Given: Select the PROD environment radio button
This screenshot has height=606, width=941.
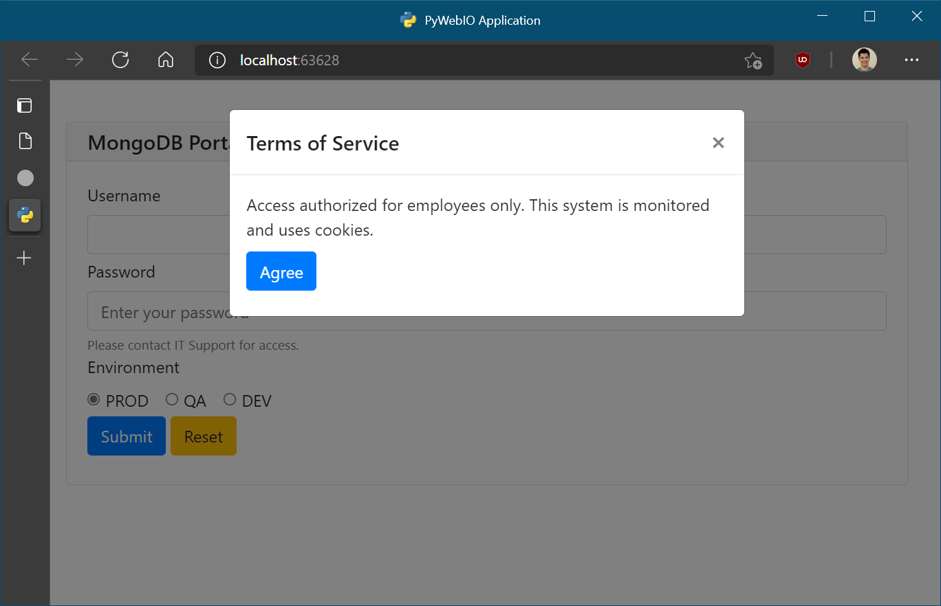Looking at the screenshot, I should coord(94,399).
